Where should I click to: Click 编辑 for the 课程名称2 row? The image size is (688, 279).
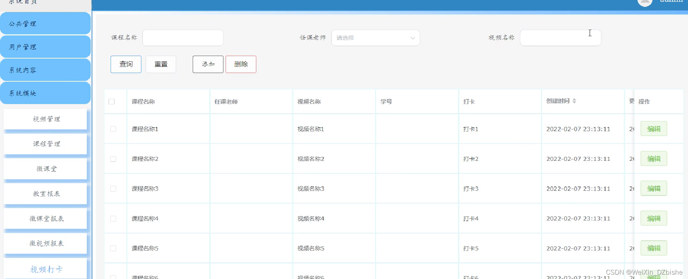tap(654, 159)
